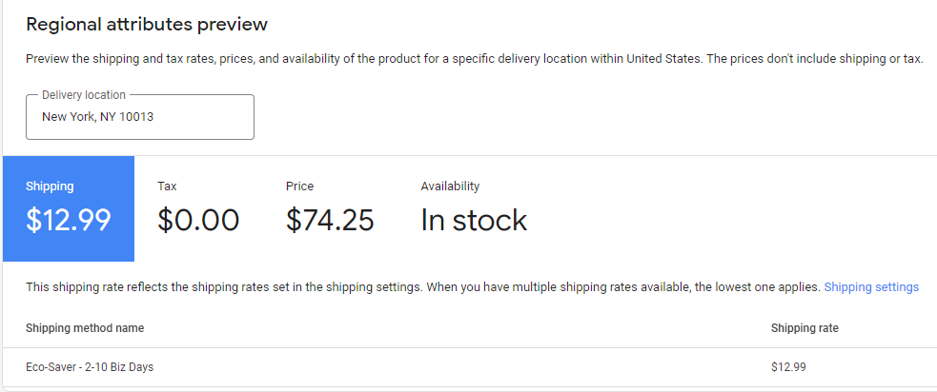Viewport: 937px width, 392px height.
Task: Select the Shipping tab label
Action: (x=50, y=186)
